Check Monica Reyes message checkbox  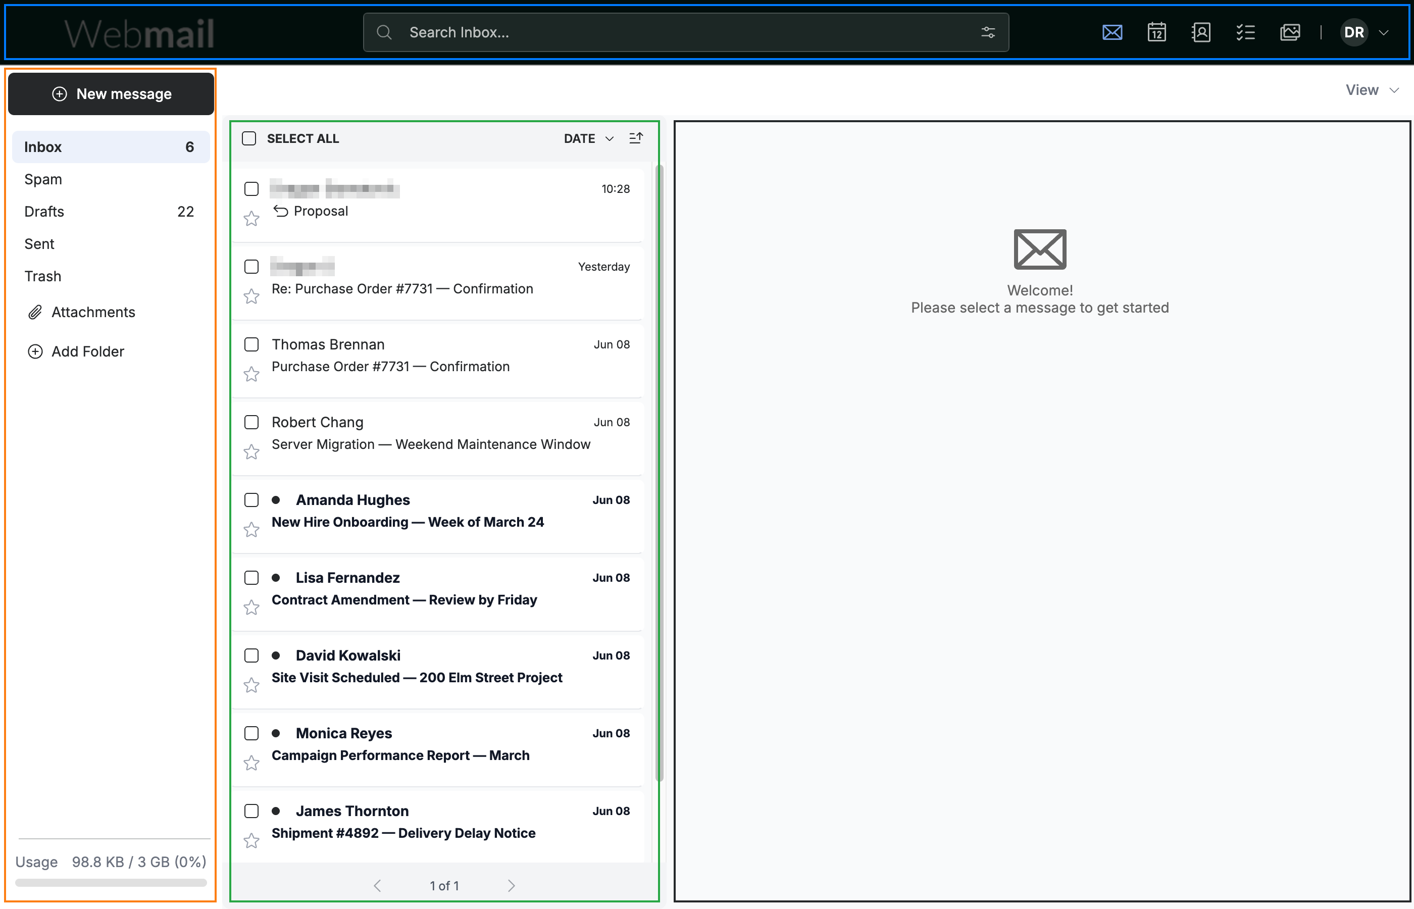pos(251,733)
